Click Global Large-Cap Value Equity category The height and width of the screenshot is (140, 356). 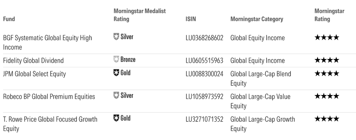pyautogui.click(x=260, y=101)
